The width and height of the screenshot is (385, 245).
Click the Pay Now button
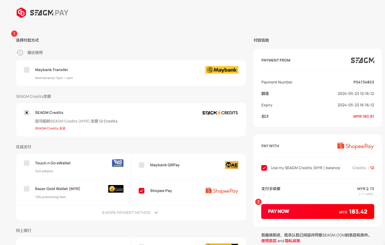[318, 211]
